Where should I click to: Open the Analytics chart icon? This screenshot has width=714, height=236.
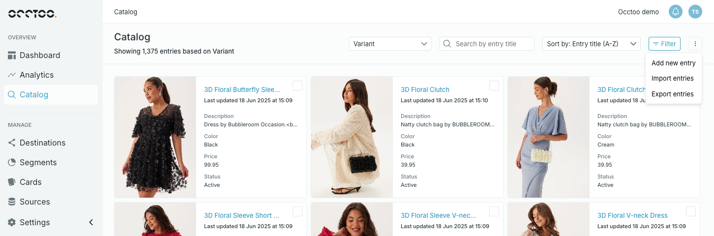(12, 75)
